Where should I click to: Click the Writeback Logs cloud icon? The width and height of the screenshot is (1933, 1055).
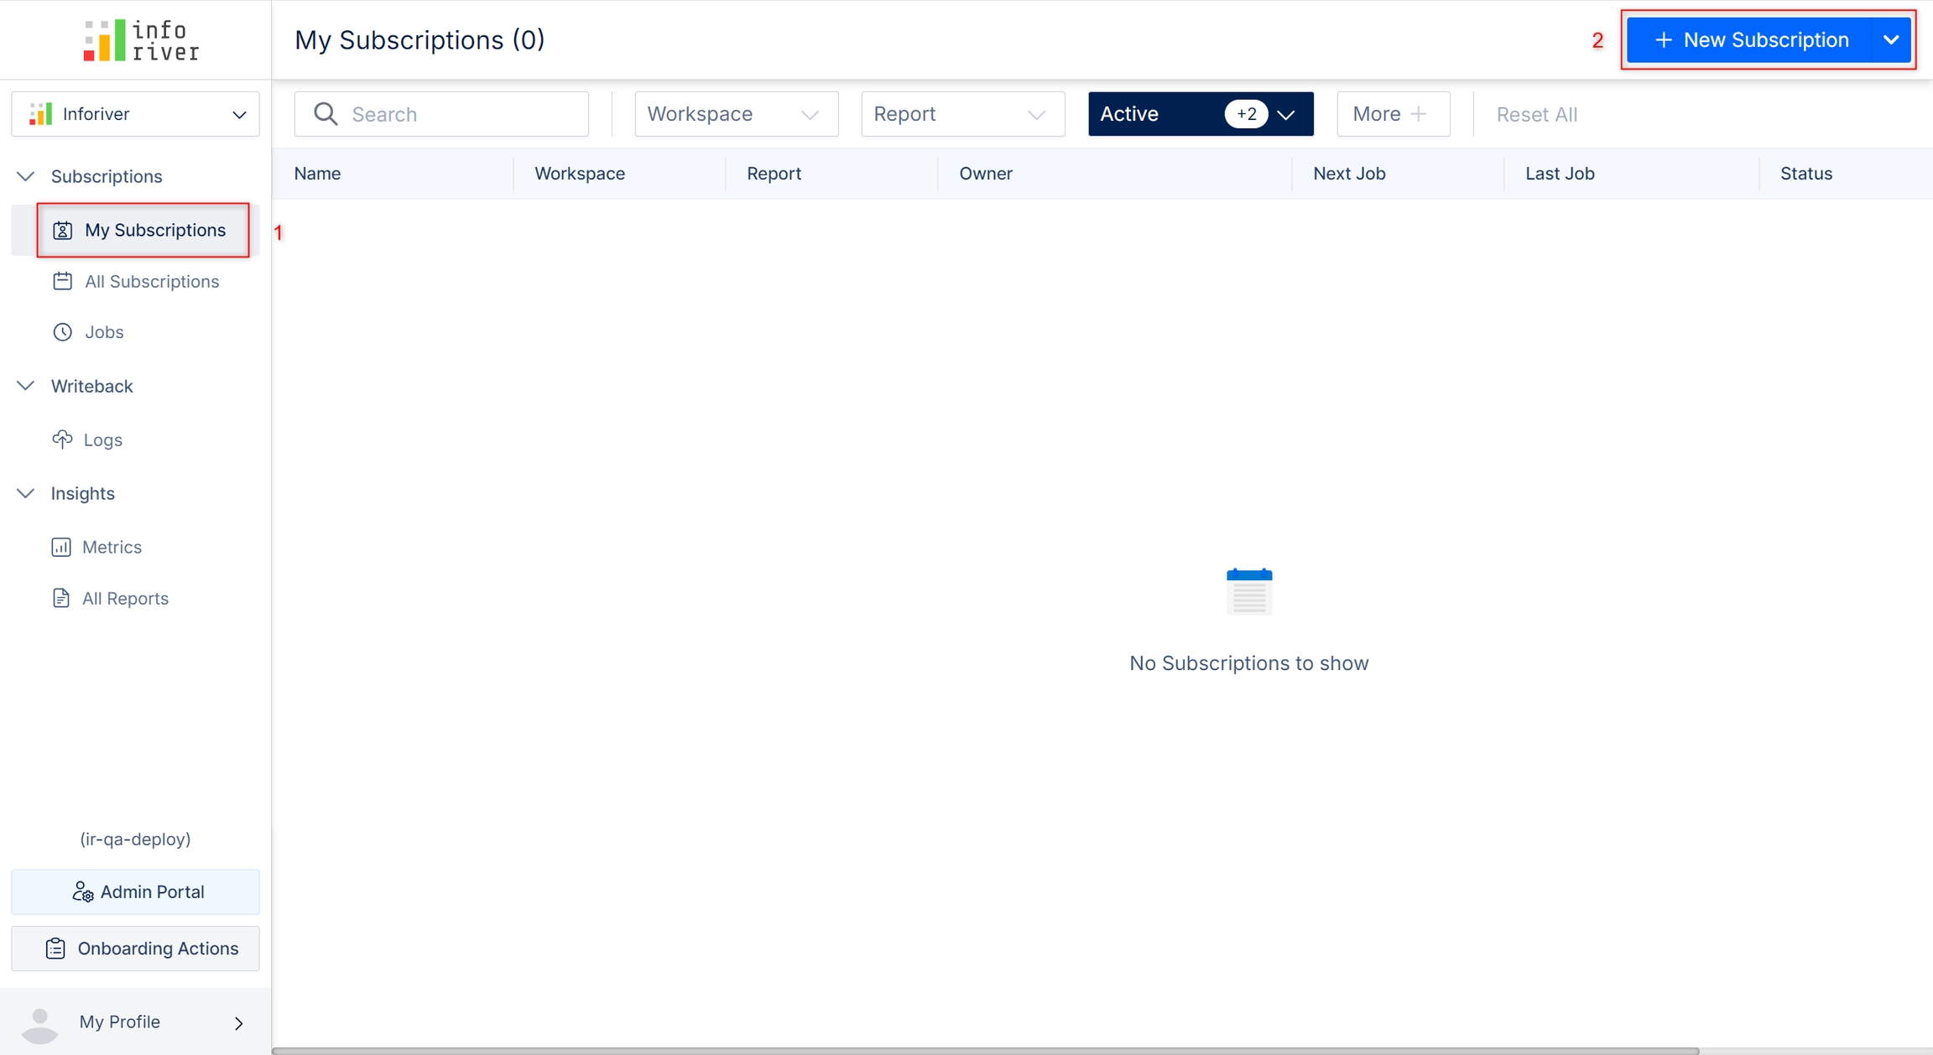tap(63, 439)
